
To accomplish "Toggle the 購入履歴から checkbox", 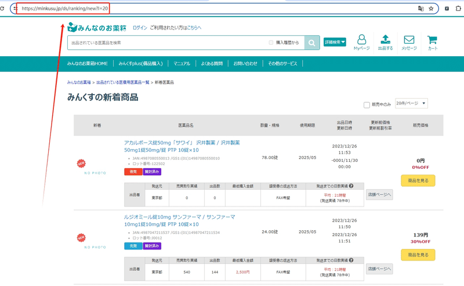I will click(x=271, y=42).
